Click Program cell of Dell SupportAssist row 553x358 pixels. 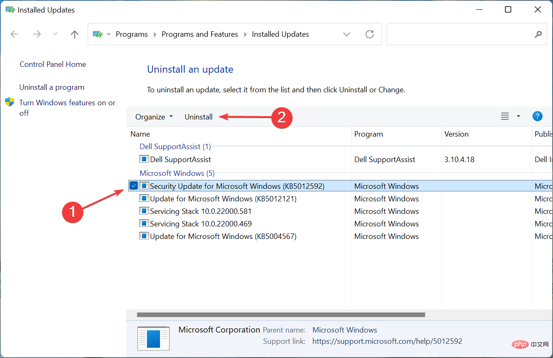click(x=385, y=160)
